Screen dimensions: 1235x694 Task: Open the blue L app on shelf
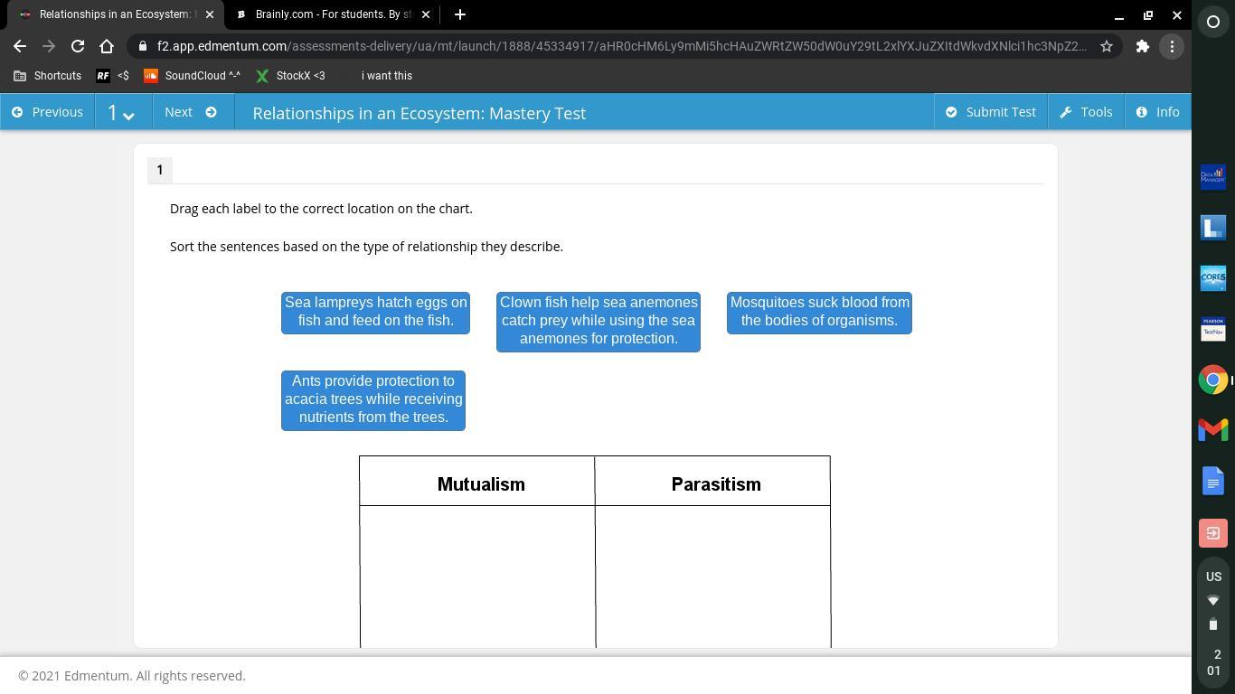[1213, 227]
